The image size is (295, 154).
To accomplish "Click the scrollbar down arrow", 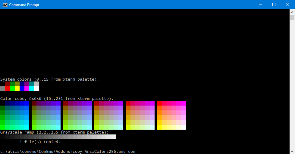I will coord(292,151).
